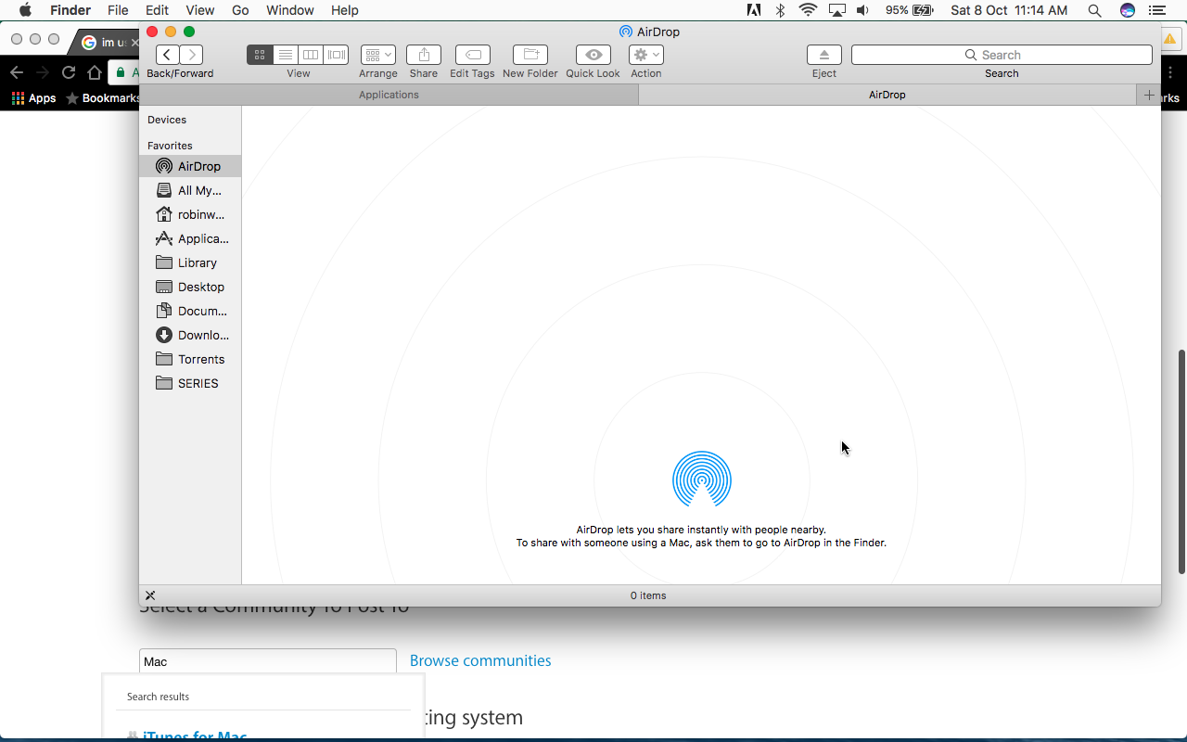This screenshot has height=742, width=1187.
Task: Click the Edit Tags toolbar icon
Action: 473,55
